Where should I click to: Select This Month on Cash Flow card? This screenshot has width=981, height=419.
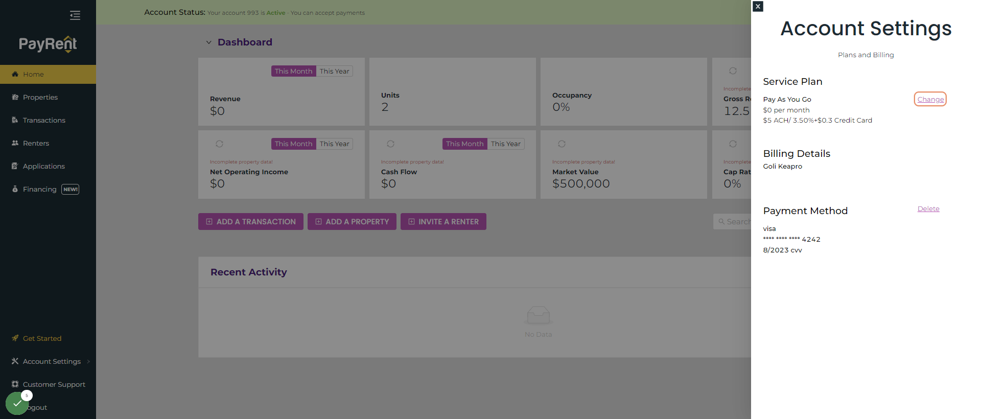click(464, 144)
